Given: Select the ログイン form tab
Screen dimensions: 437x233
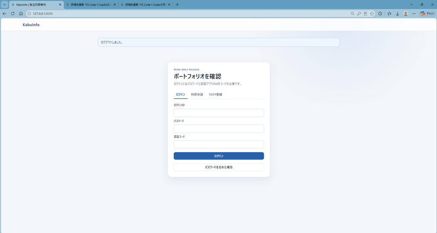Looking at the screenshot, I should pos(181,95).
